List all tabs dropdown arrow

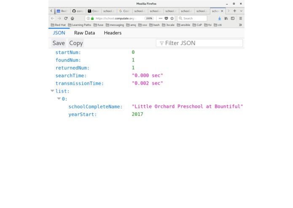(241, 11)
